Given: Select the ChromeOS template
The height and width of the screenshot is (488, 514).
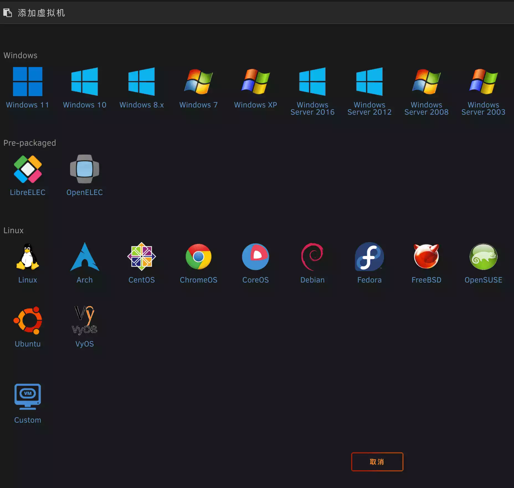Looking at the screenshot, I should pyautogui.click(x=198, y=257).
